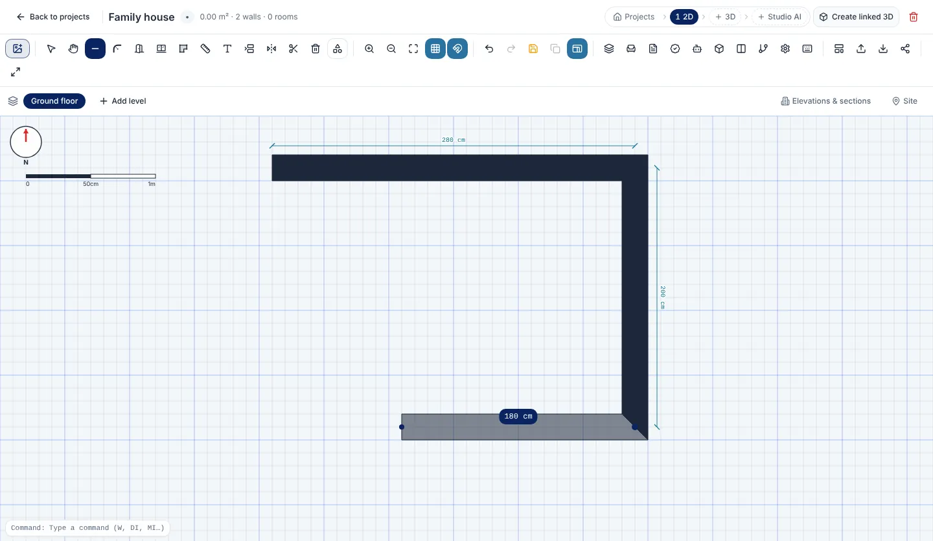Zoom out with magnifier minus
Image resolution: width=933 pixels, height=541 pixels.
391,49
